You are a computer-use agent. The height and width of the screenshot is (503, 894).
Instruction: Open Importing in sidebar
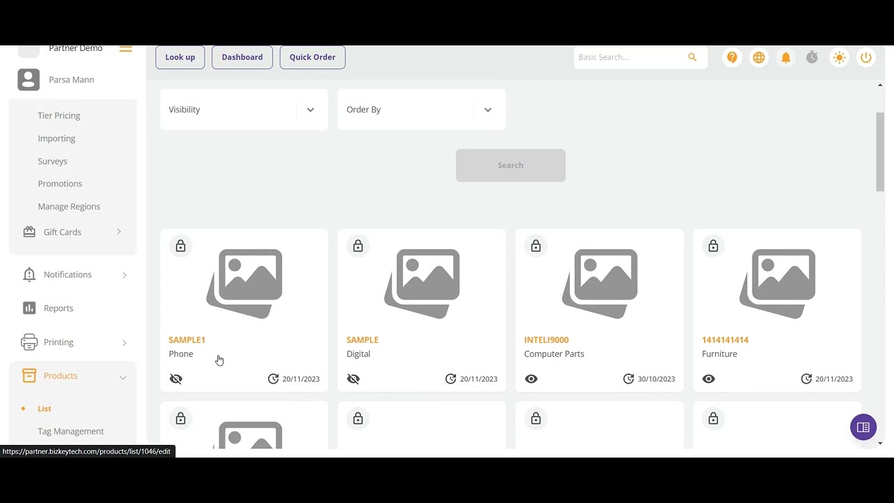click(x=57, y=138)
